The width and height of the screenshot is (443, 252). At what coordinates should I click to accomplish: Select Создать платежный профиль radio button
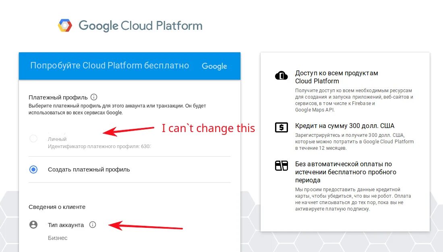33,169
